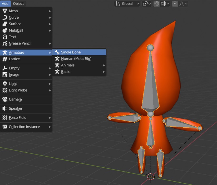
Task: Open snapping options dropdown
Action: tap(165, 4)
